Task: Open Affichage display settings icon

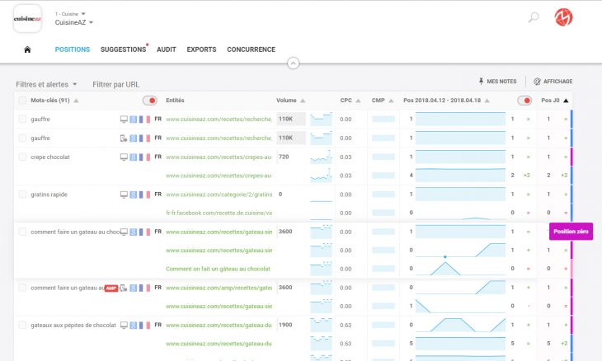Action: coord(537,81)
